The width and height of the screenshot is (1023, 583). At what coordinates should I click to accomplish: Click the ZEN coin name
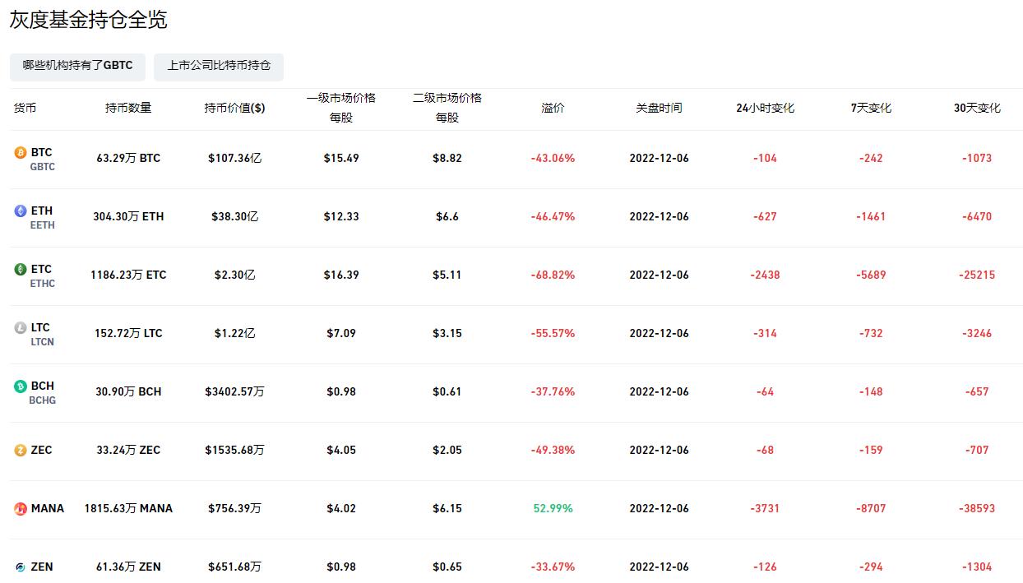[x=42, y=567]
